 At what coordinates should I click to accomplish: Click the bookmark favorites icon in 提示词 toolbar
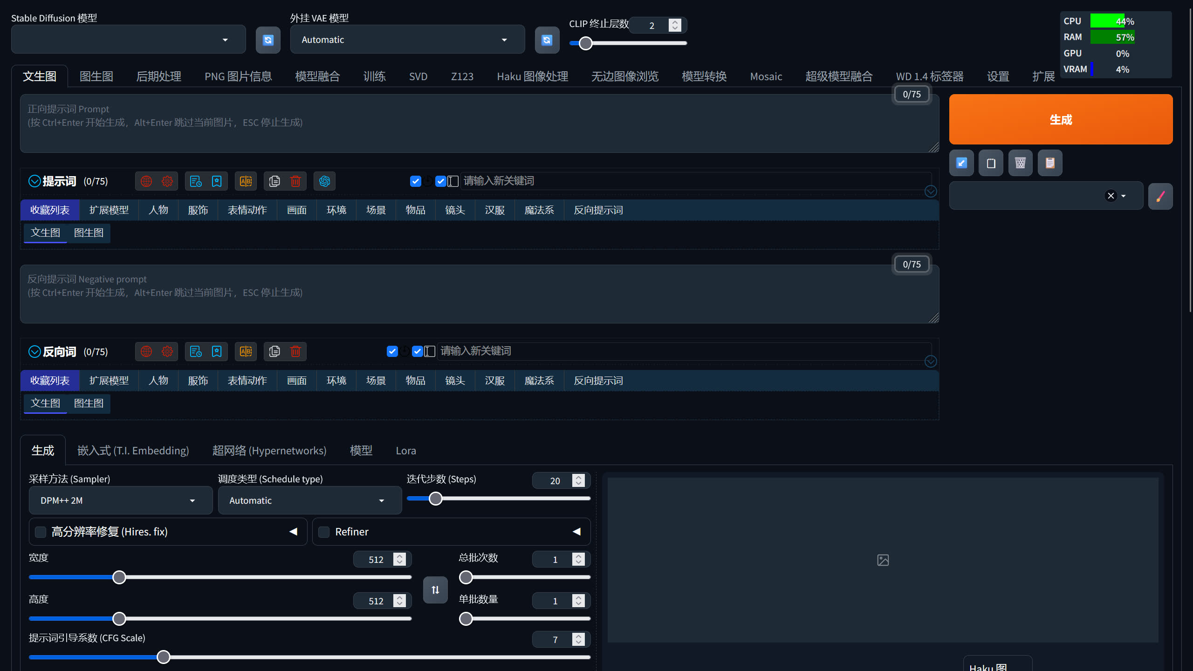(x=217, y=181)
